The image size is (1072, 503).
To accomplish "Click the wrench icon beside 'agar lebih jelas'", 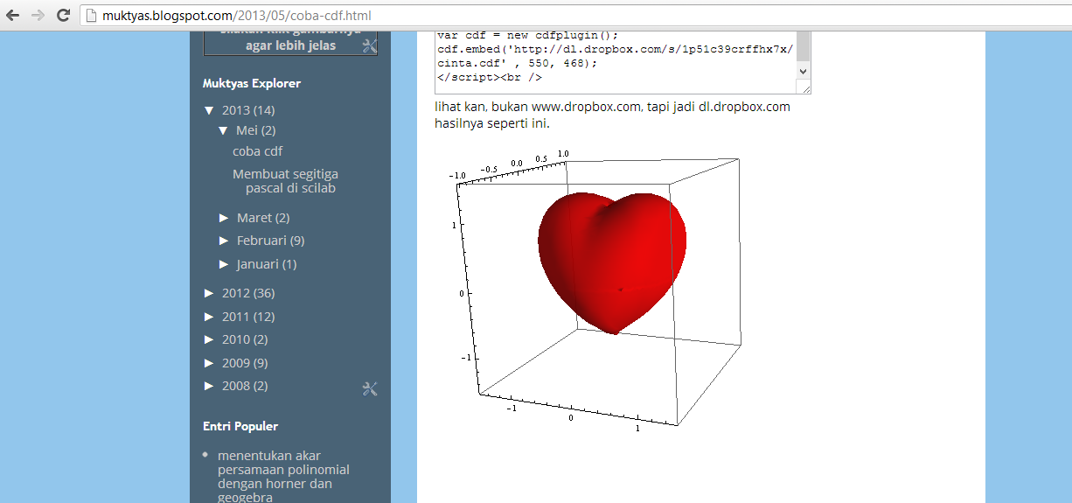I will [369, 45].
